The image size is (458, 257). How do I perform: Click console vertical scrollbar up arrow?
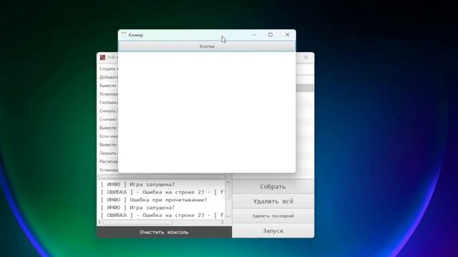228,183
